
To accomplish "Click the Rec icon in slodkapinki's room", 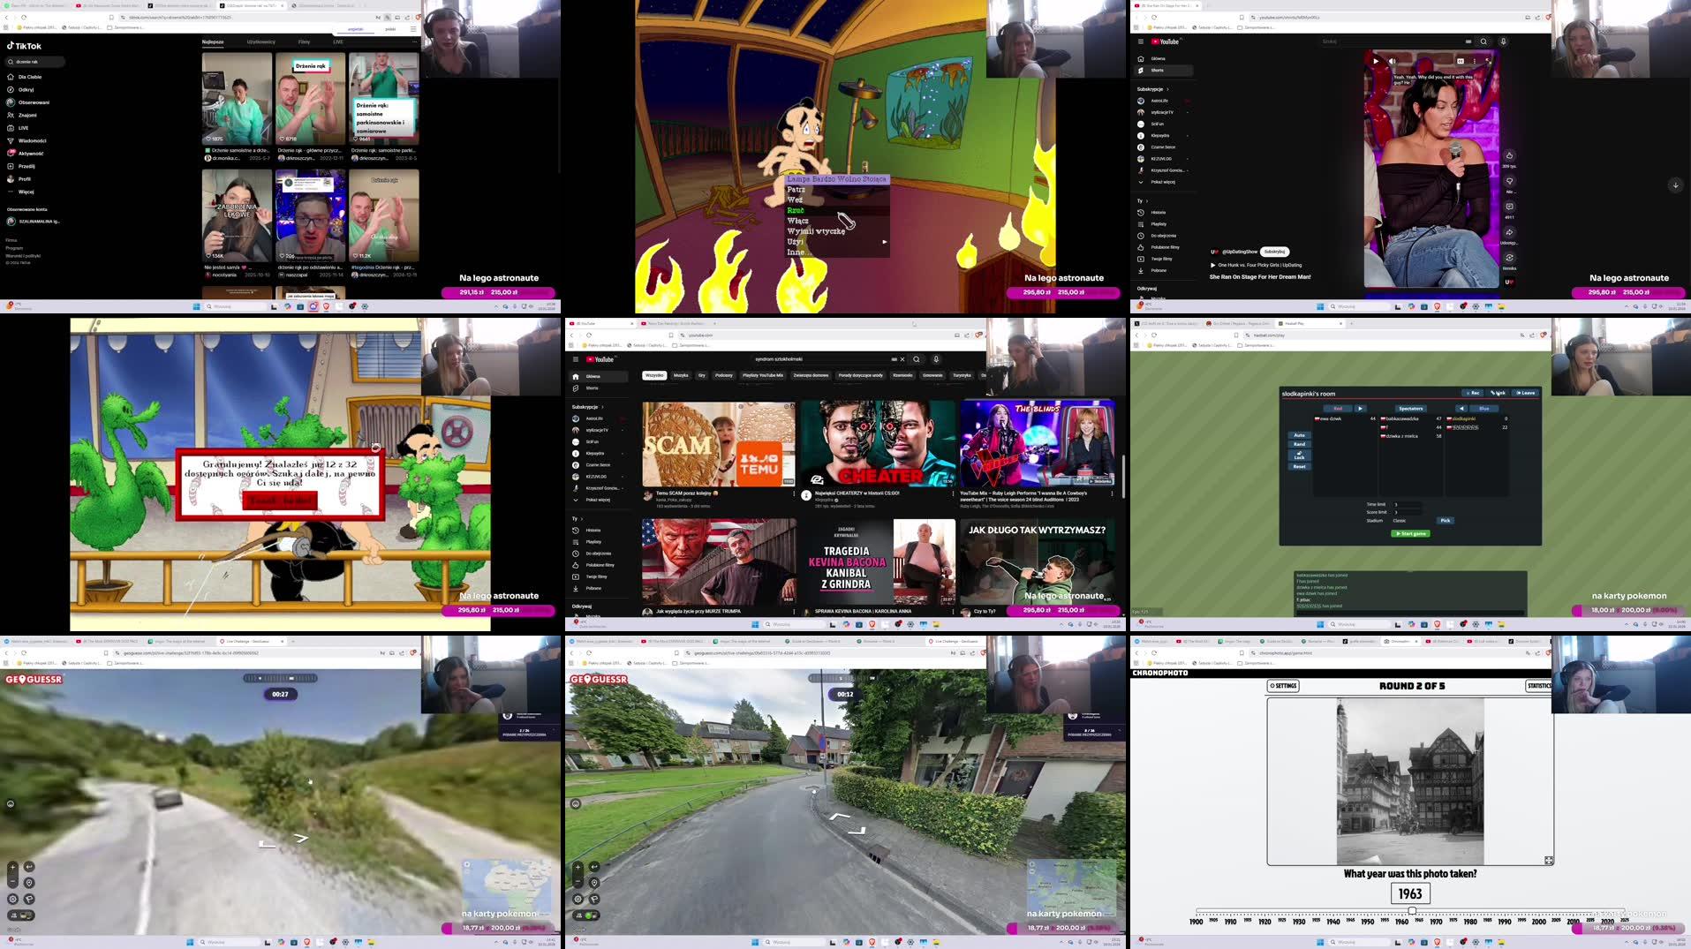I will [1471, 392].
